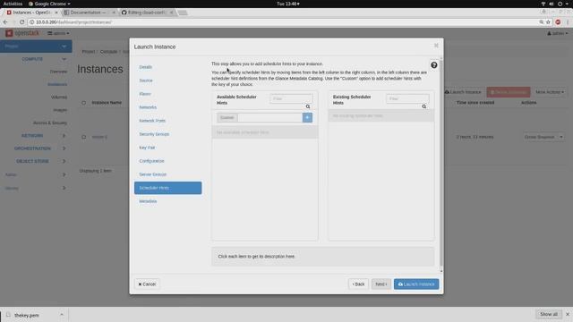Click the zoom magnifier icon in address bar
This screenshot has width=573, height=322.
[x=541, y=21]
